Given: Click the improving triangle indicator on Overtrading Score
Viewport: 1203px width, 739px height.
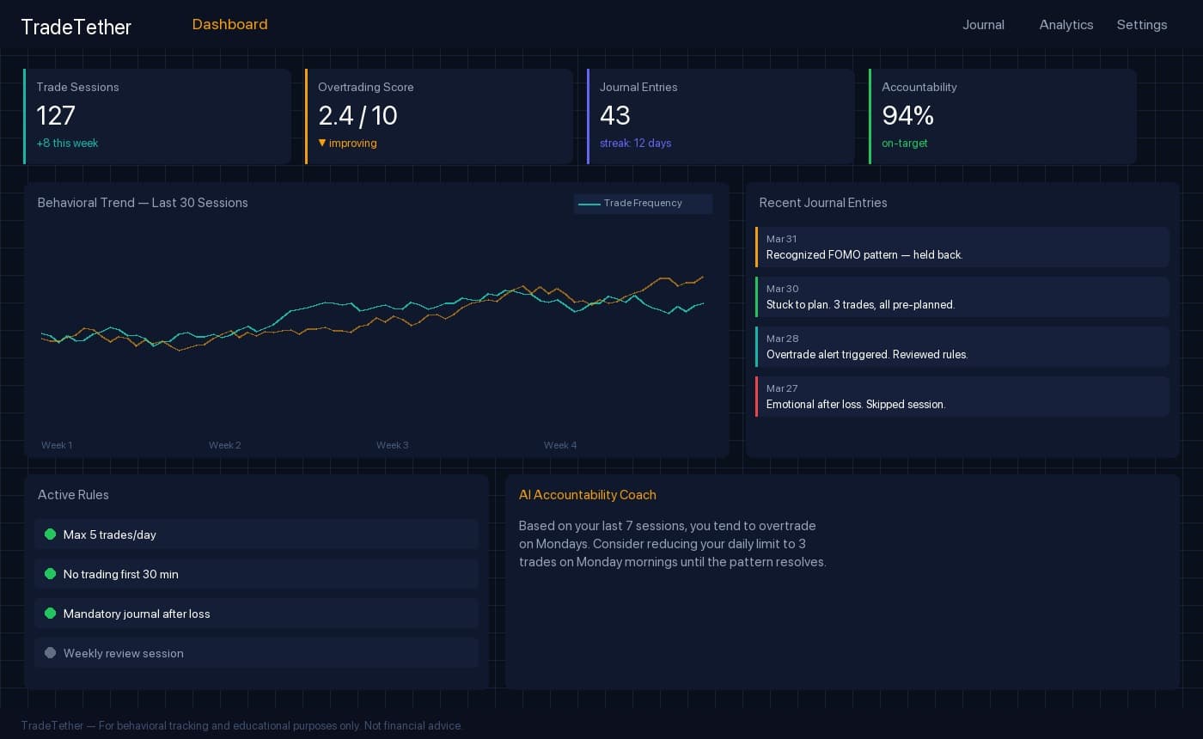Looking at the screenshot, I should coord(322,144).
